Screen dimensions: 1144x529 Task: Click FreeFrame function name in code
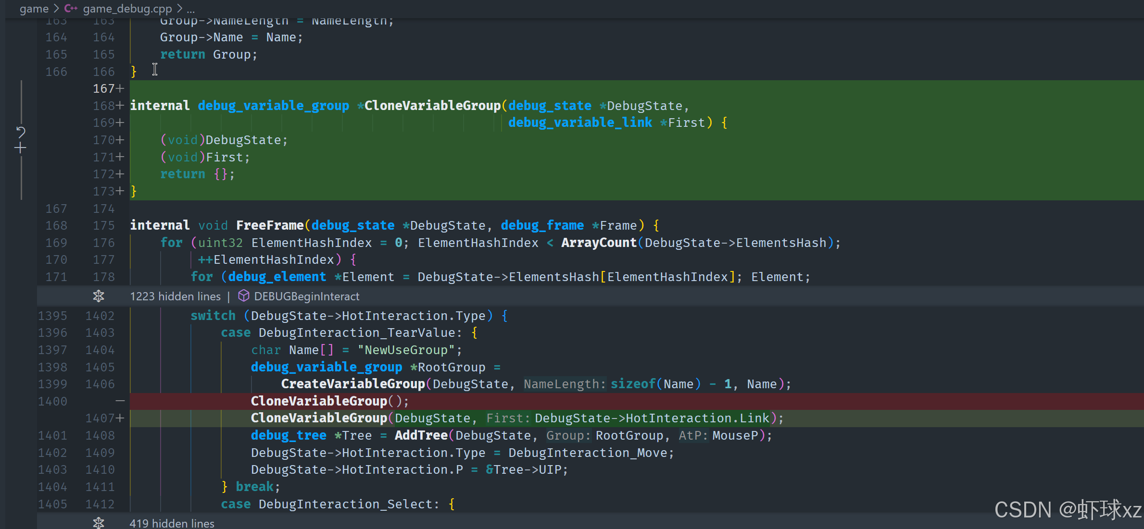pyautogui.click(x=269, y=225)
